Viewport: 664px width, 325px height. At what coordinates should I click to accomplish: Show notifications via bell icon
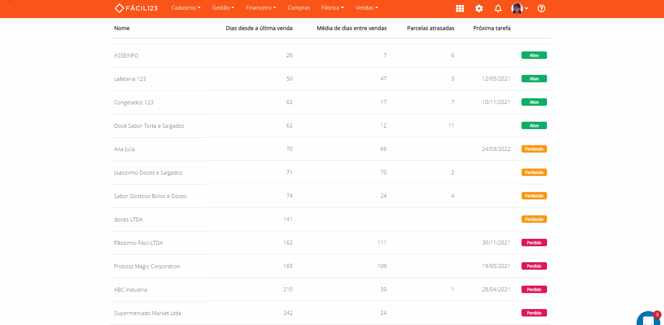click(498, 9)
